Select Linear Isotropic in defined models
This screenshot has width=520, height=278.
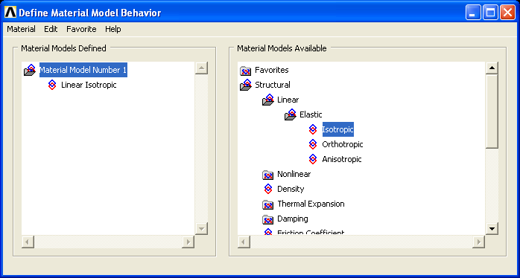(x=89, y=85)
